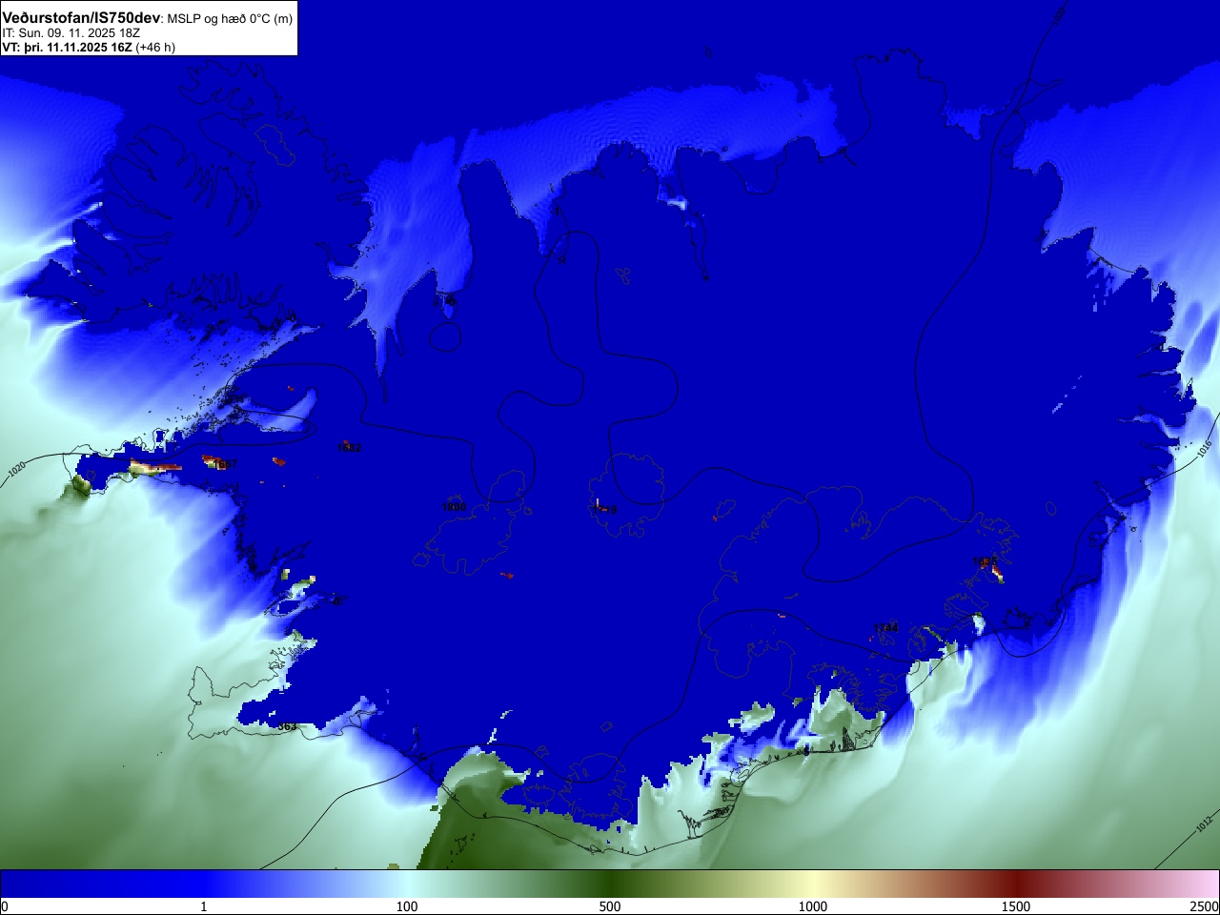Click the '(+46 h)' forecast offset text

point(155,47)
